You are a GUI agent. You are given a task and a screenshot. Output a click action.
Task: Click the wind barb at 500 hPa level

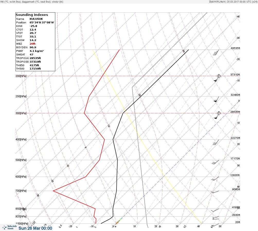pos(215,162)
